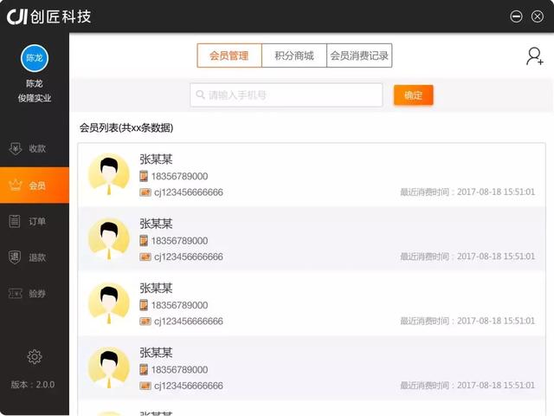Click second member's phone icon
The image size is (554, 416).
144,241
